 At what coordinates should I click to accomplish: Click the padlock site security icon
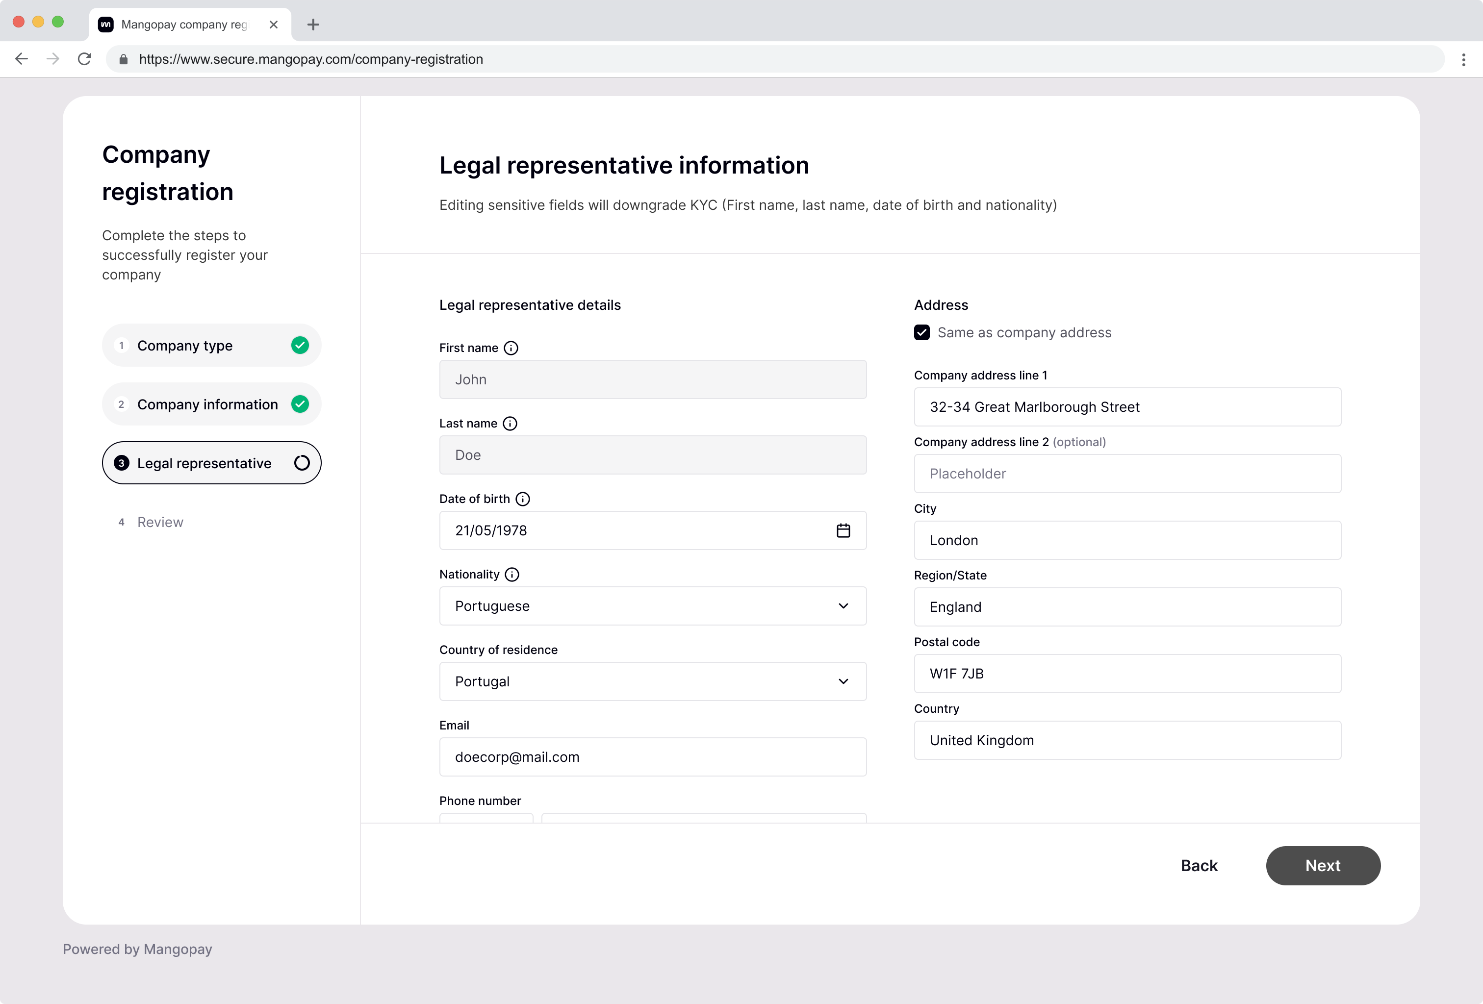point(124,59)
